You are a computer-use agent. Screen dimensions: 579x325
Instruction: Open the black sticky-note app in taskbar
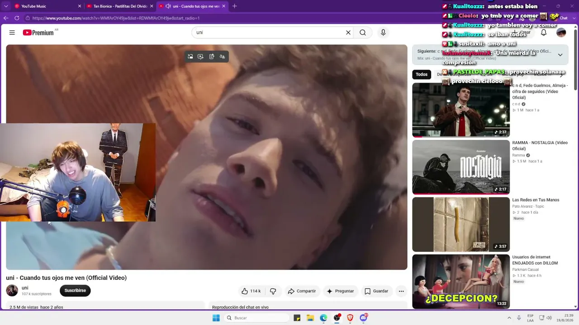pyautogui.click(x=297, y=318)
